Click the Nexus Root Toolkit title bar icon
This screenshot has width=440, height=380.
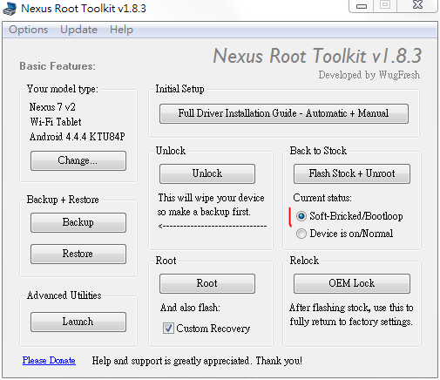pyautogui.click(x=10, y=9)
